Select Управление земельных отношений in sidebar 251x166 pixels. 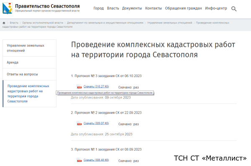tap(29, 48)
